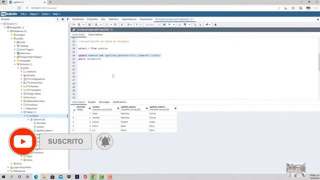Switch to the Properties tab
The width and height of the screenshot is (320, 180).
(92, 19)
